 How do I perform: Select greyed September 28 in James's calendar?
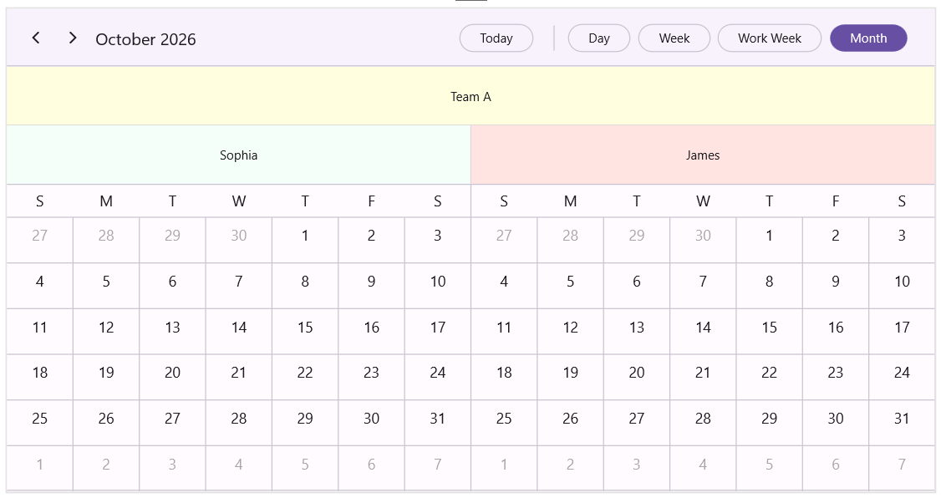pos(570,240)
